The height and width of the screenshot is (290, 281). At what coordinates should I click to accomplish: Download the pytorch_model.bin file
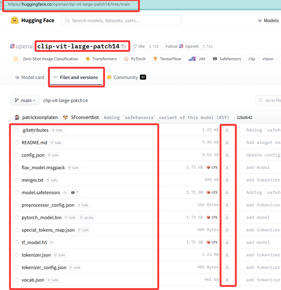tap(227, 217)
